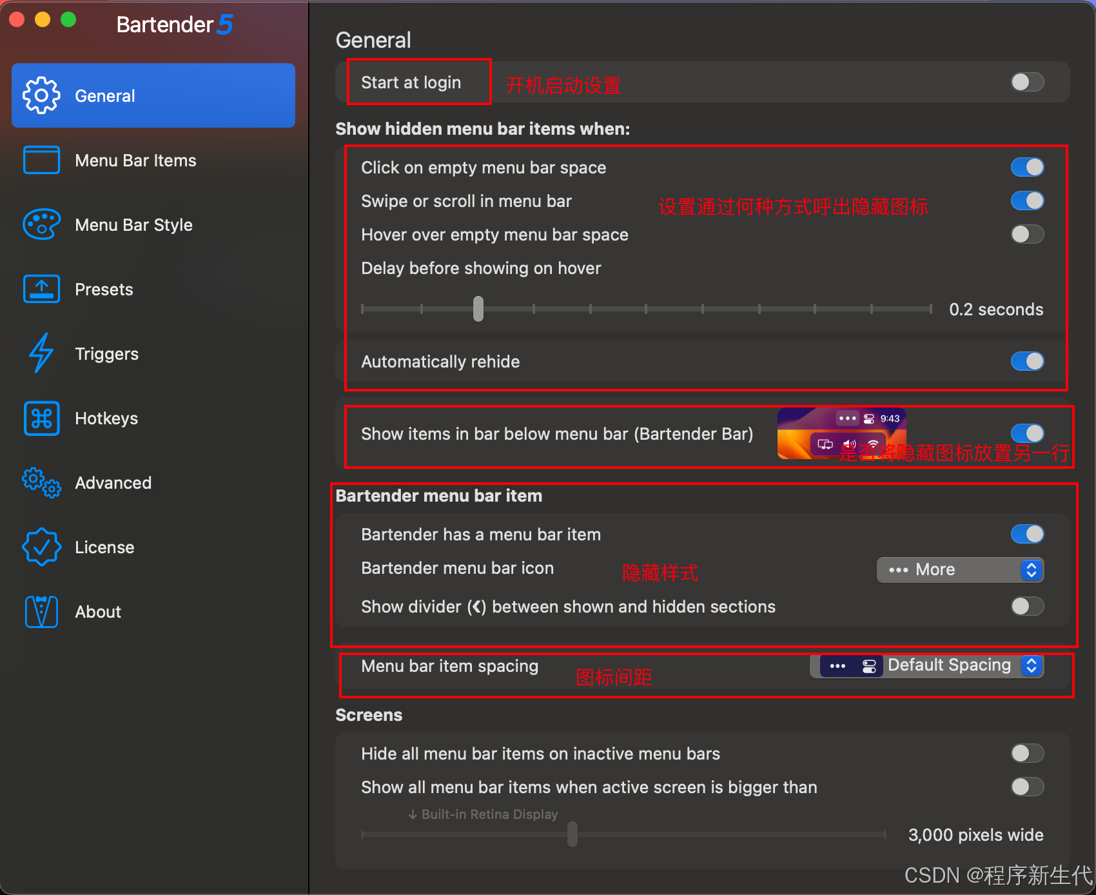Click the Menu Bar Style palette icon
This screenshot has height=895, width=1096.
tap(41, 224)
